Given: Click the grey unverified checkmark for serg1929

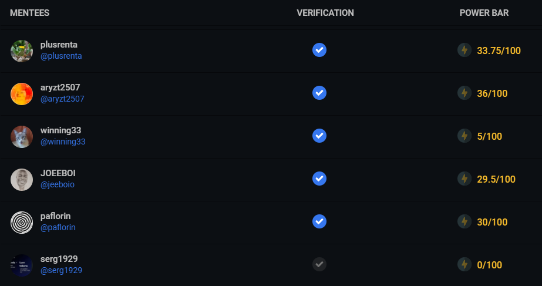Looking at the screenshot, I should [319, 264].
